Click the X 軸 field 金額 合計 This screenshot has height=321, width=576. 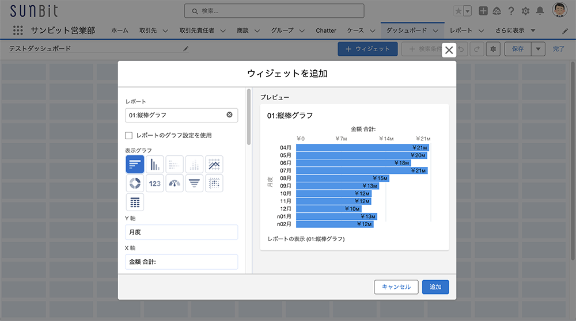[181, 262]
